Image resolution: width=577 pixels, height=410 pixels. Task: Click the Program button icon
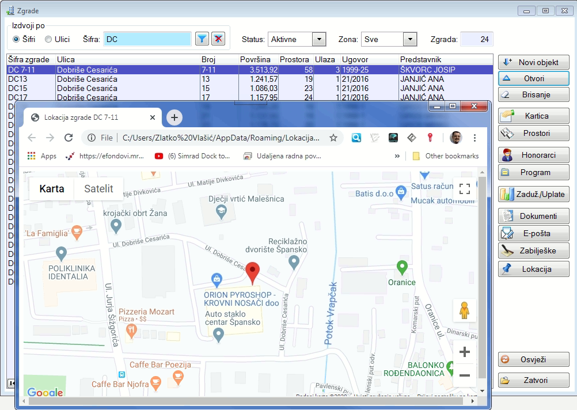click(x=506, y=172)
